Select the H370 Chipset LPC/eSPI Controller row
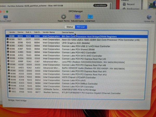156x117 pixels. pyautogui.click(x=77, y=77)
